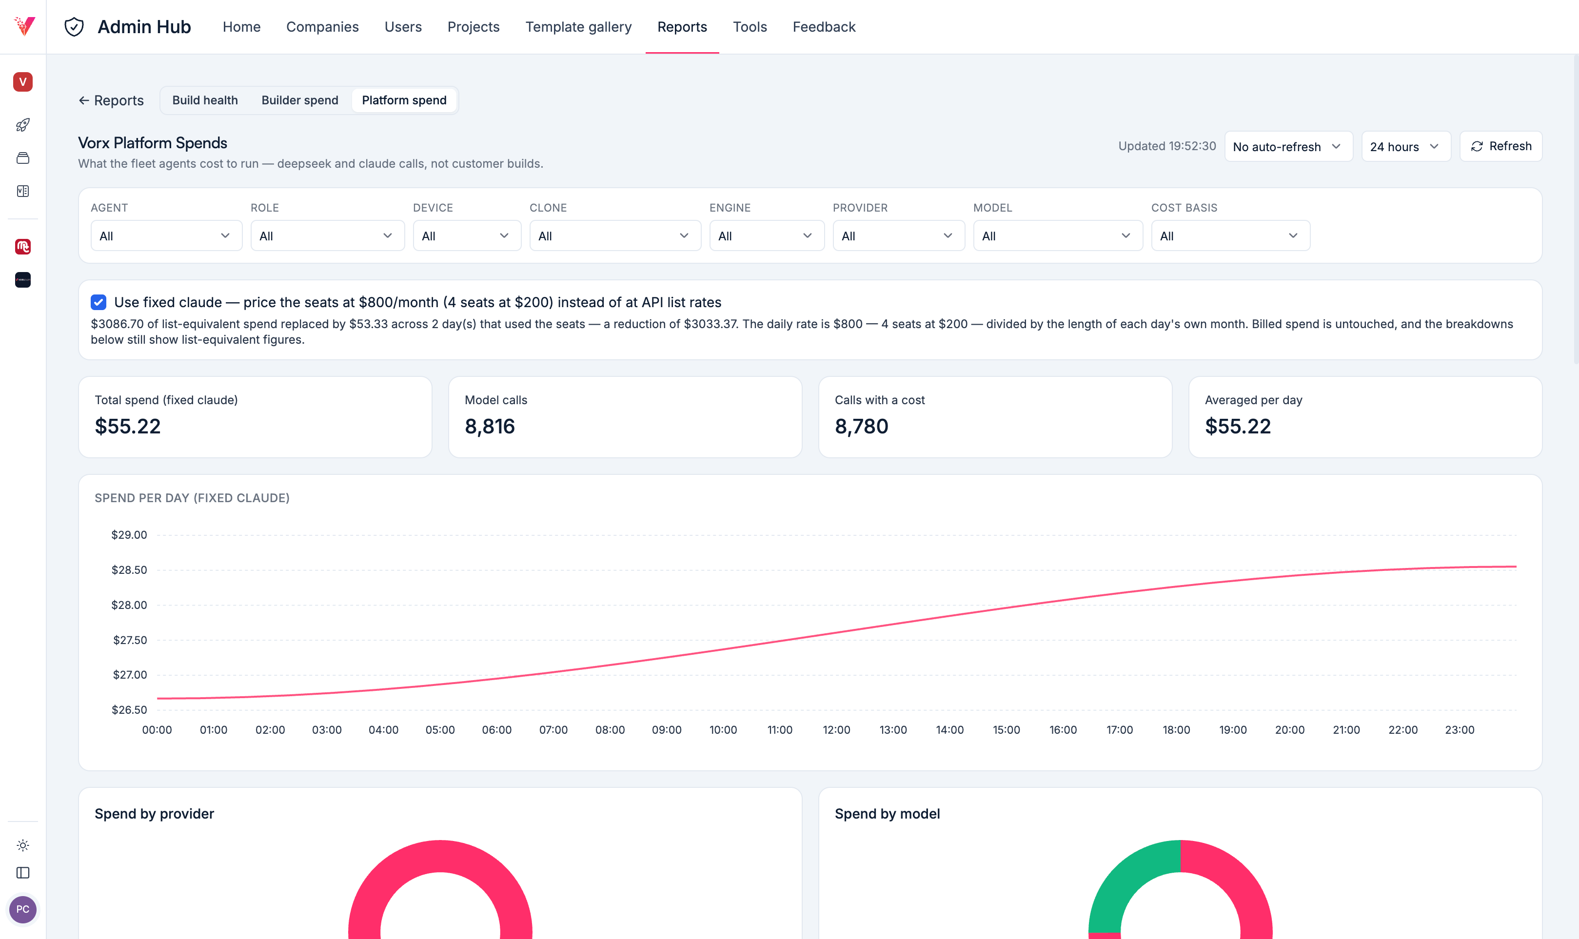The image size is (1579, 939).
Task: Change the 24 hours time range dropdown
Action: pyautogui.click(x=1406, y=146)
